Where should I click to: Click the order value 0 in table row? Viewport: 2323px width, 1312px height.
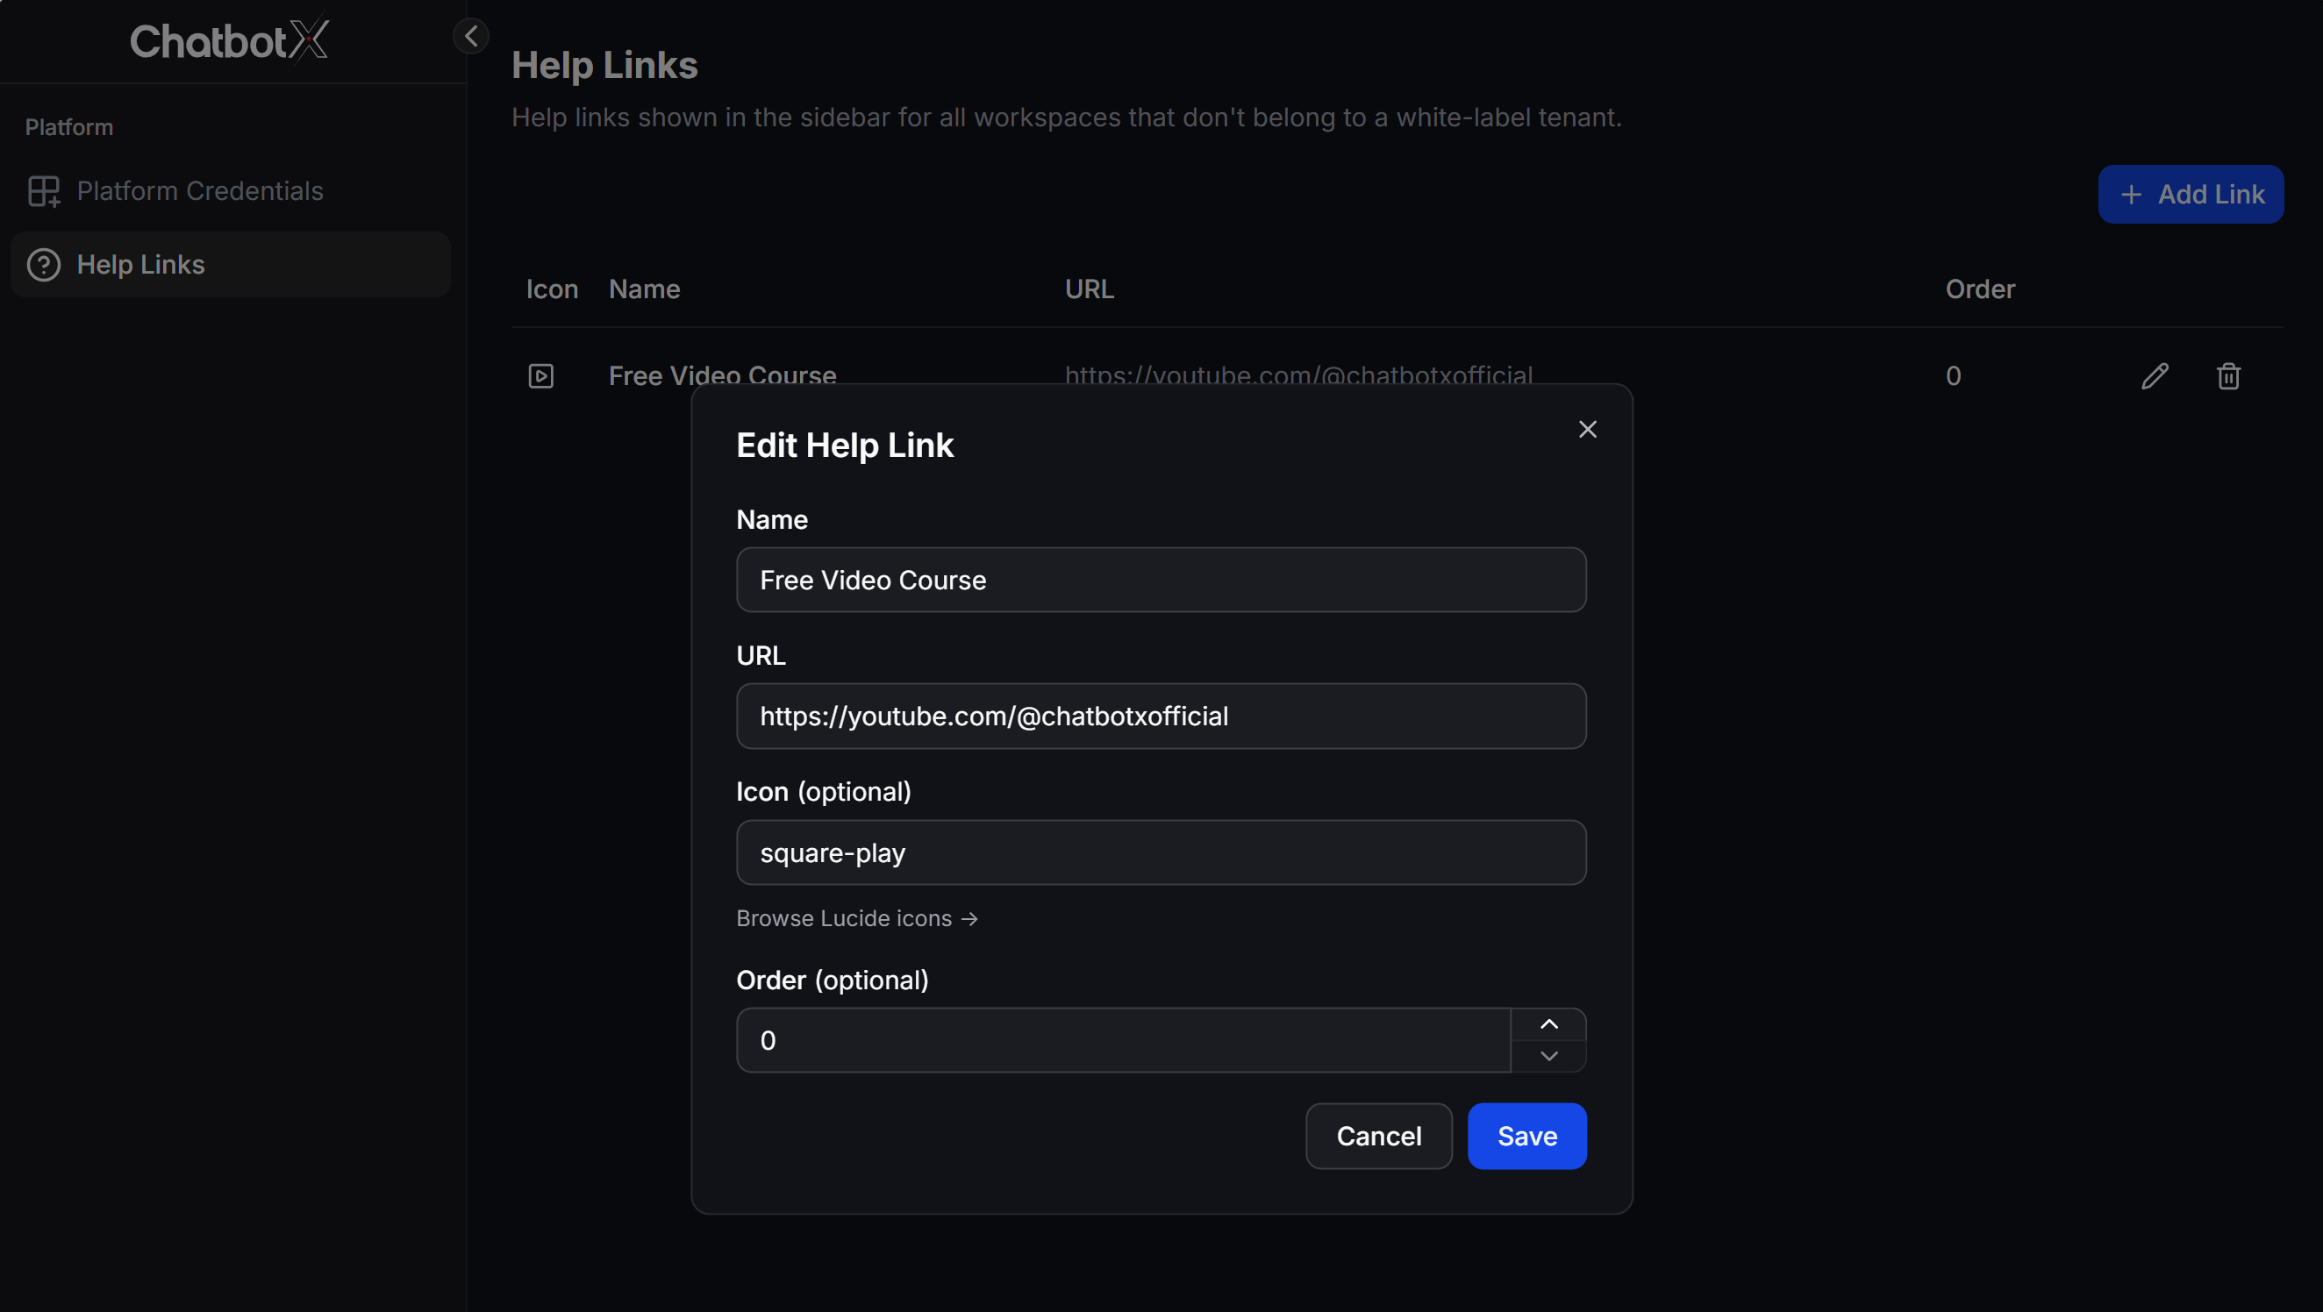point(1954,376)
